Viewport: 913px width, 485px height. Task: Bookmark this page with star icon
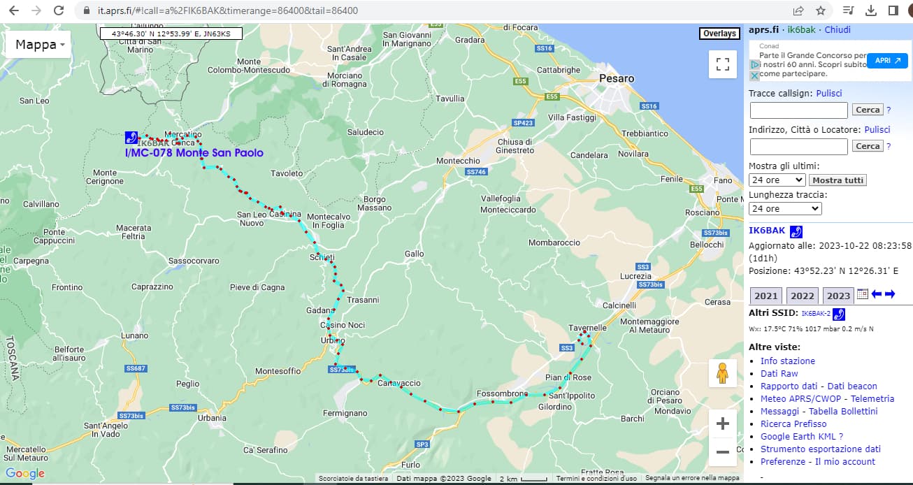[x=821, y=10]
